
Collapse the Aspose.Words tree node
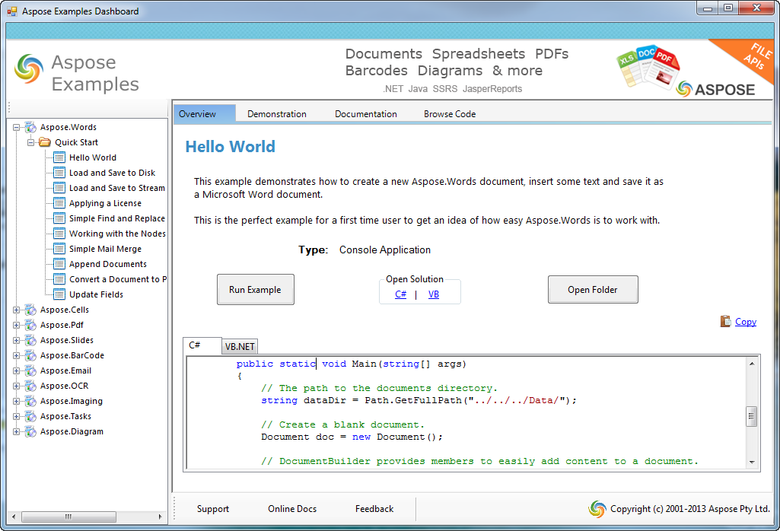click(17, 127)
